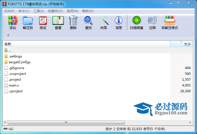The width and height of the screenshot is (197, 134).
Task: Select the main.c file
Action: coord(14,85)
